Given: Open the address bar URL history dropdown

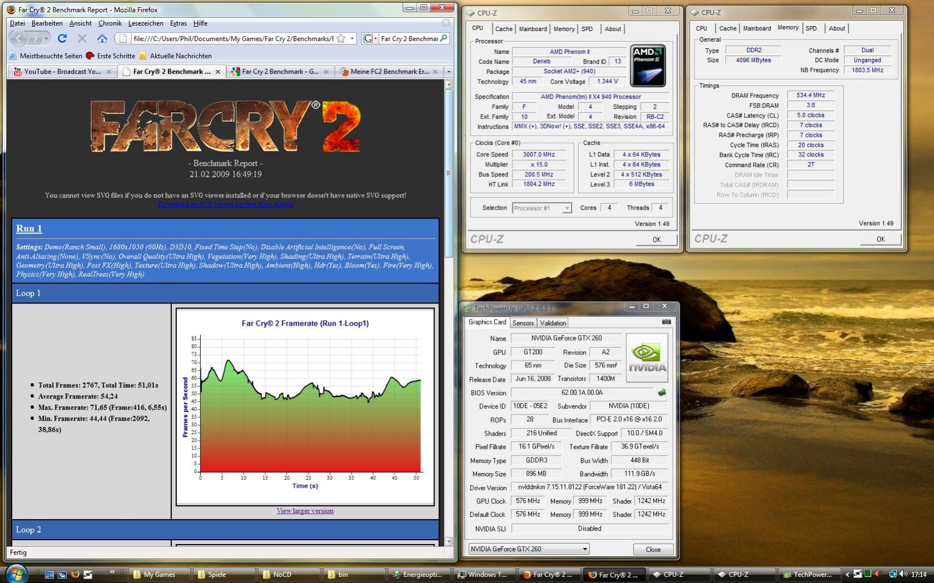Looking at the screenshot, I should pyautogui.click(x=352, y=38).
